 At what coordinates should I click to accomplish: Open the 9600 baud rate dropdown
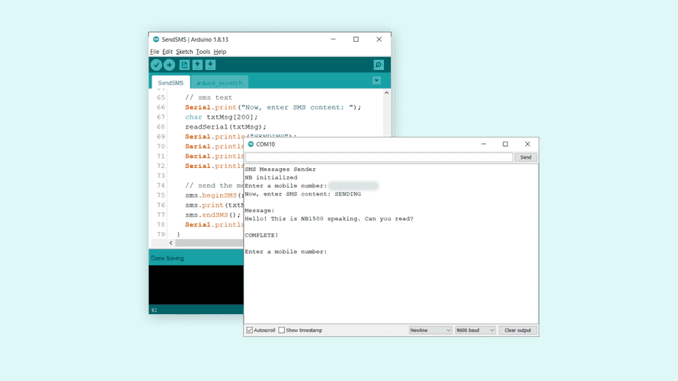[475, 330]
